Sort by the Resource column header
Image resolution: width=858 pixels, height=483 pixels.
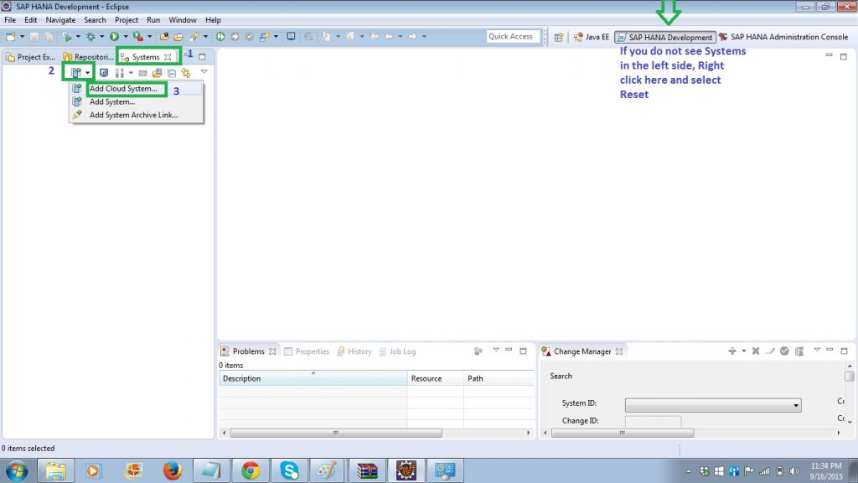(x=436, y=378)
